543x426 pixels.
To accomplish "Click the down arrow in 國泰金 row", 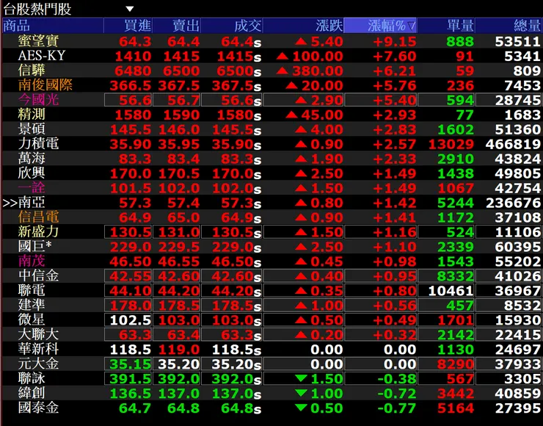I will coord(302,408).
